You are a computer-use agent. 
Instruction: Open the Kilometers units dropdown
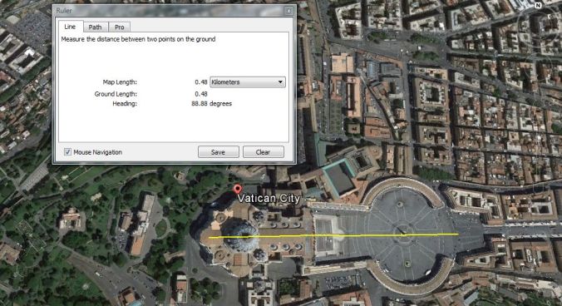[x=248, y=82]
